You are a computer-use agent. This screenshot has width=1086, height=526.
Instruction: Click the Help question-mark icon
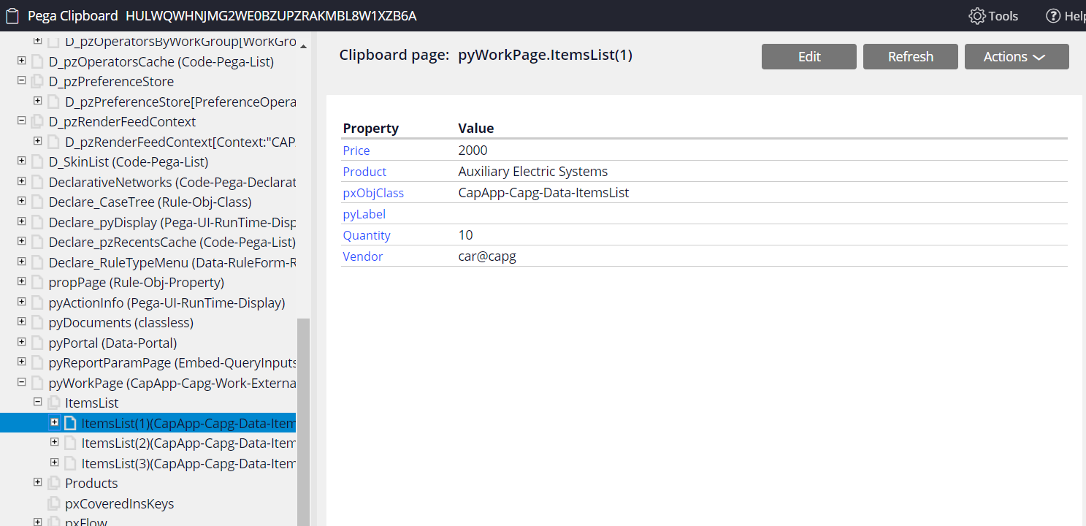[x=1052, y=15]
